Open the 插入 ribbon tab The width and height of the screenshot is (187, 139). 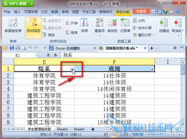point(17,12)
